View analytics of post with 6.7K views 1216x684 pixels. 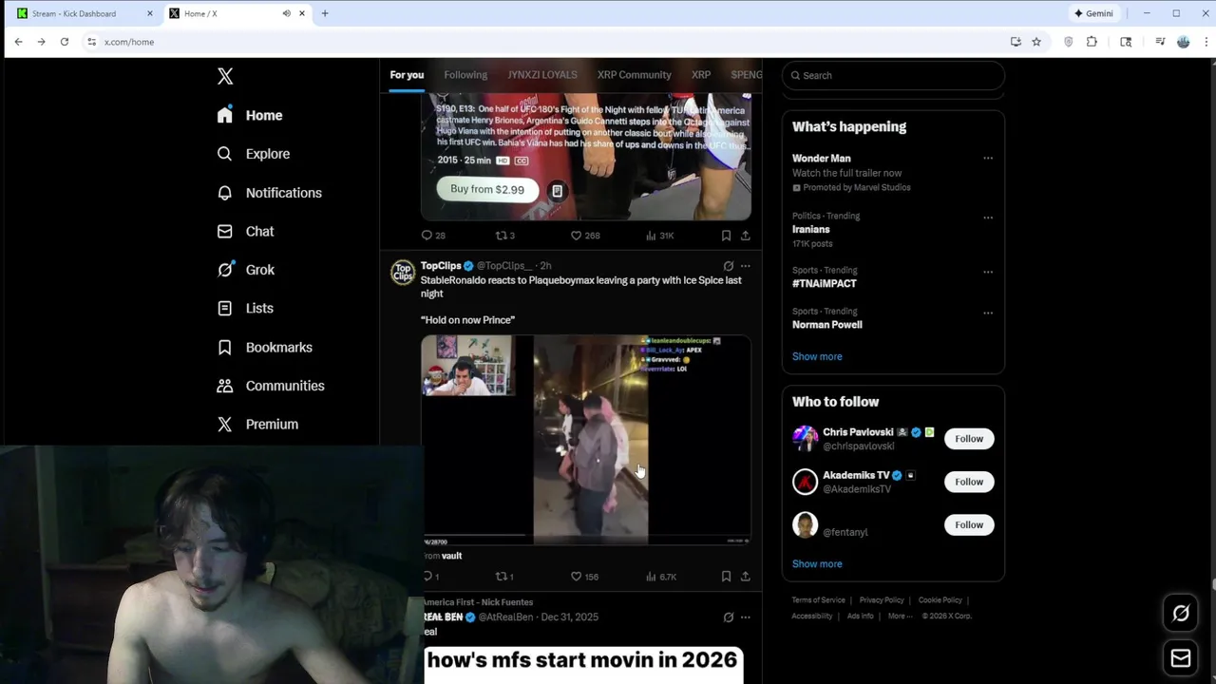tap(660, 577)
